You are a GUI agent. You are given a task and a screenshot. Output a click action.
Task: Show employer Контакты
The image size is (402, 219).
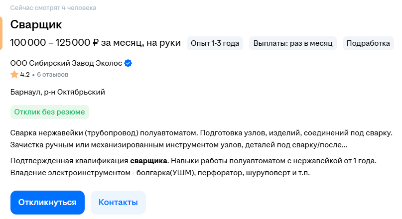click(x=118, y=202)
